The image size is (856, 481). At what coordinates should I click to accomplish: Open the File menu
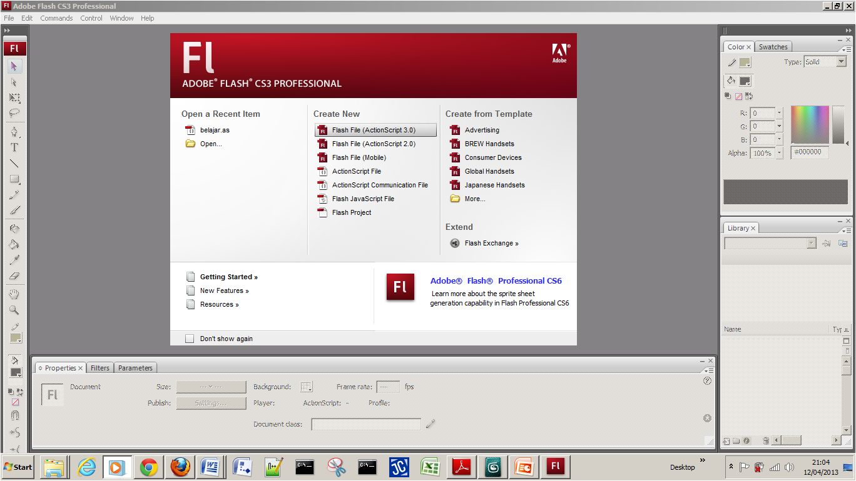click(9, 18)
